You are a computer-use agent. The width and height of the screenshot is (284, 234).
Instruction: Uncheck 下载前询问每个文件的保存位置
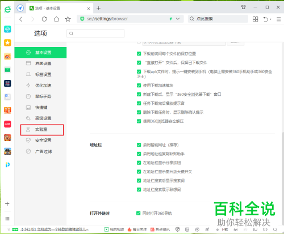tap(139, 54)
